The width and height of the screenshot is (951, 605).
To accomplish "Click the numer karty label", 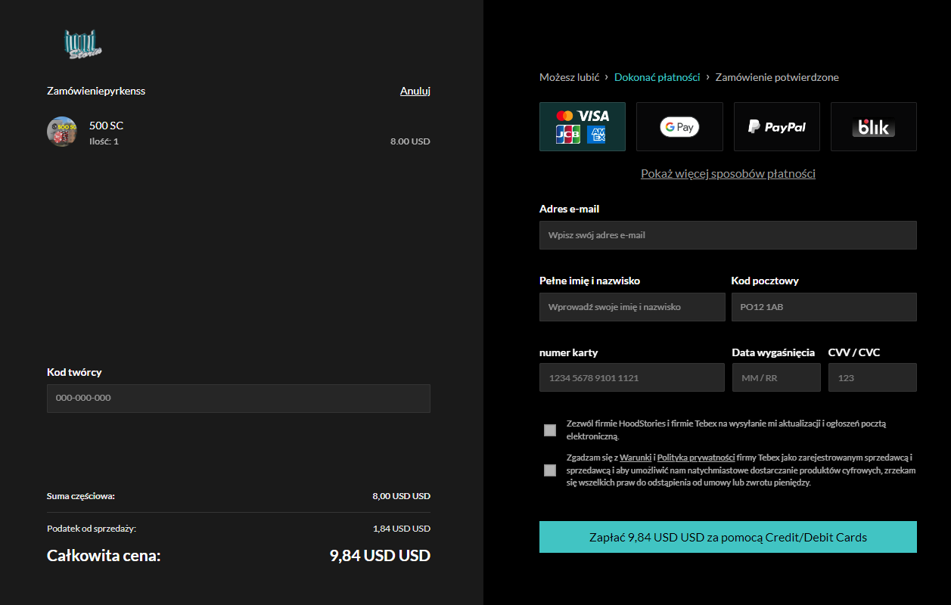I will pyautogui.click(x=568, y=352).
